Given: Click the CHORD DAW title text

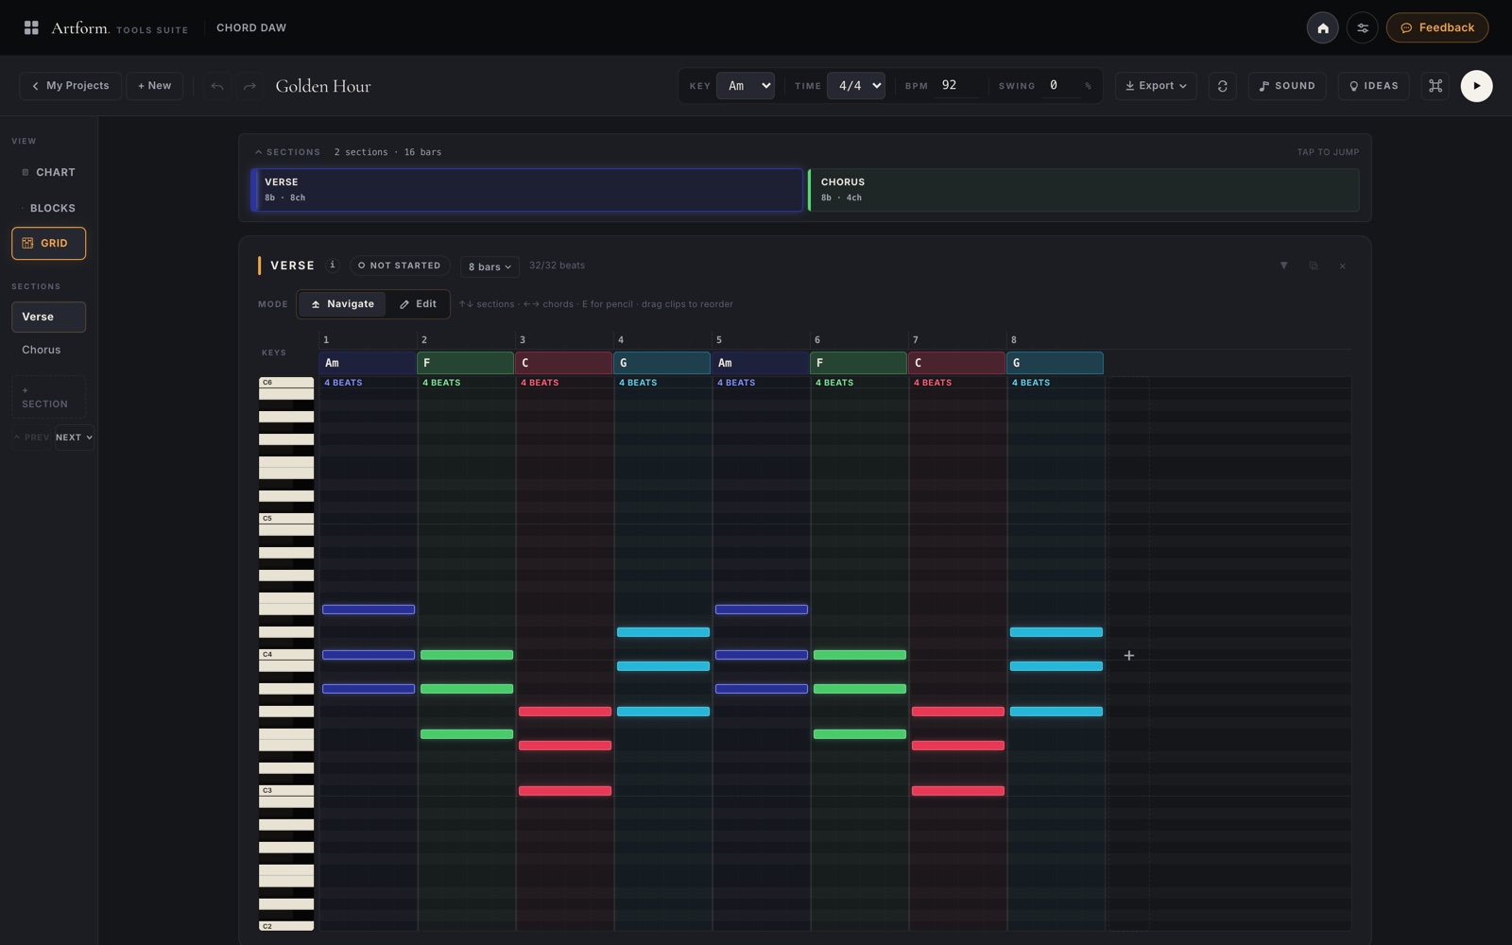Looking at the screenshot, I should coord(251,27).
